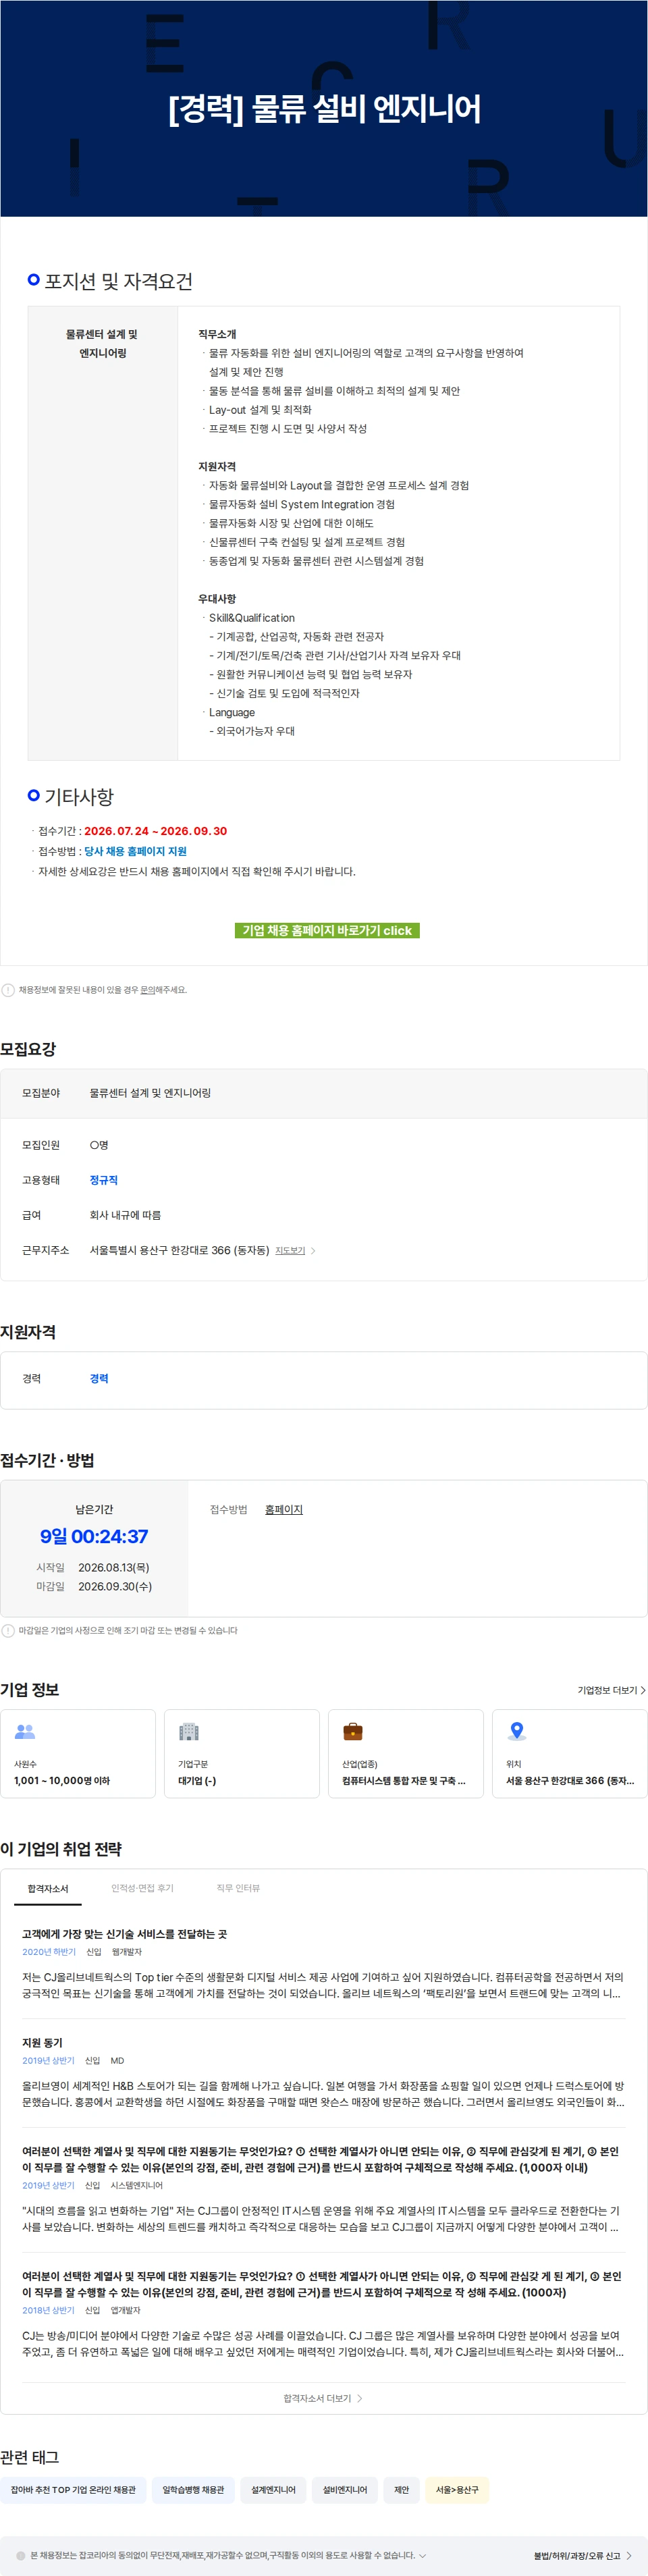Click the building icon in 기업구분 card
This screenshot has width=648, height=2576.
(x=189, y=1731)
